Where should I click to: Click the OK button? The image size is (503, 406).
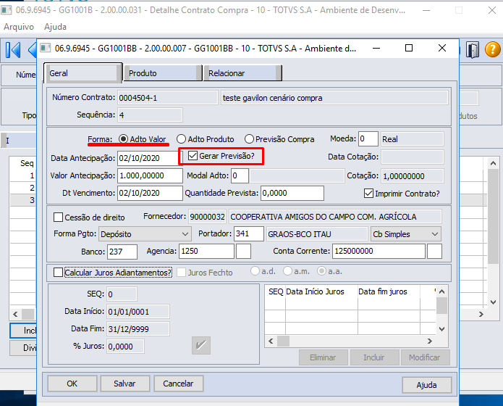72,384
